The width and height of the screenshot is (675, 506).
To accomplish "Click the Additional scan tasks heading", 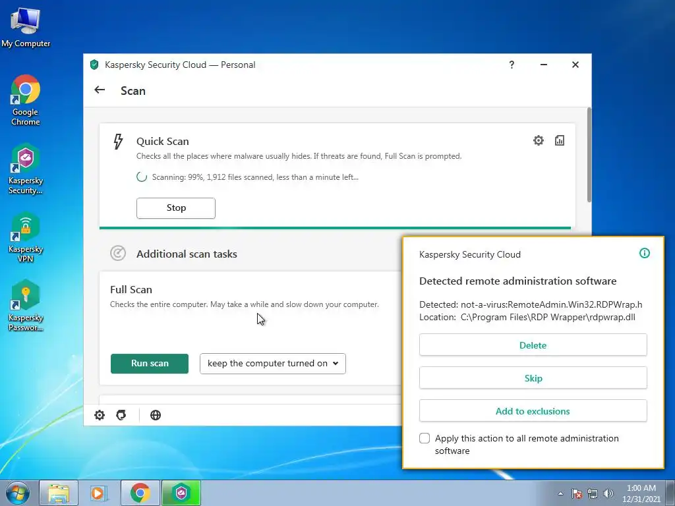I will (x=187, y=254).
